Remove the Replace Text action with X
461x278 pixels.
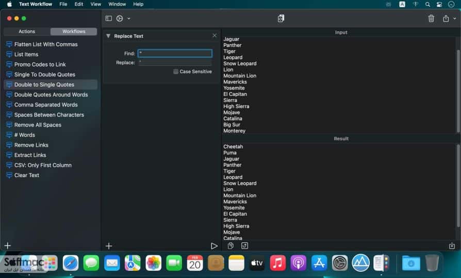pos(215,36)
